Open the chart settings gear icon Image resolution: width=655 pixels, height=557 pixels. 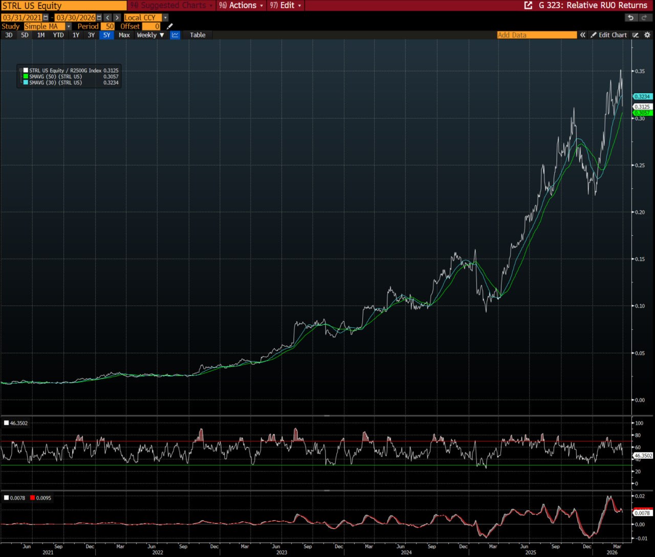(x=647, y=35)
